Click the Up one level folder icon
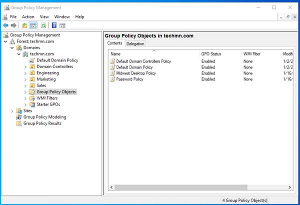This screenshot has height=205, width=300. (24, 25)
